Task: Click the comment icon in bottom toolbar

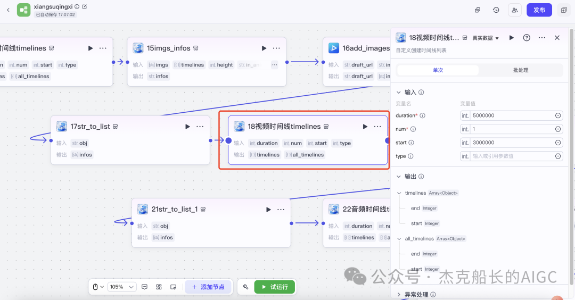Action: (144, 287)
